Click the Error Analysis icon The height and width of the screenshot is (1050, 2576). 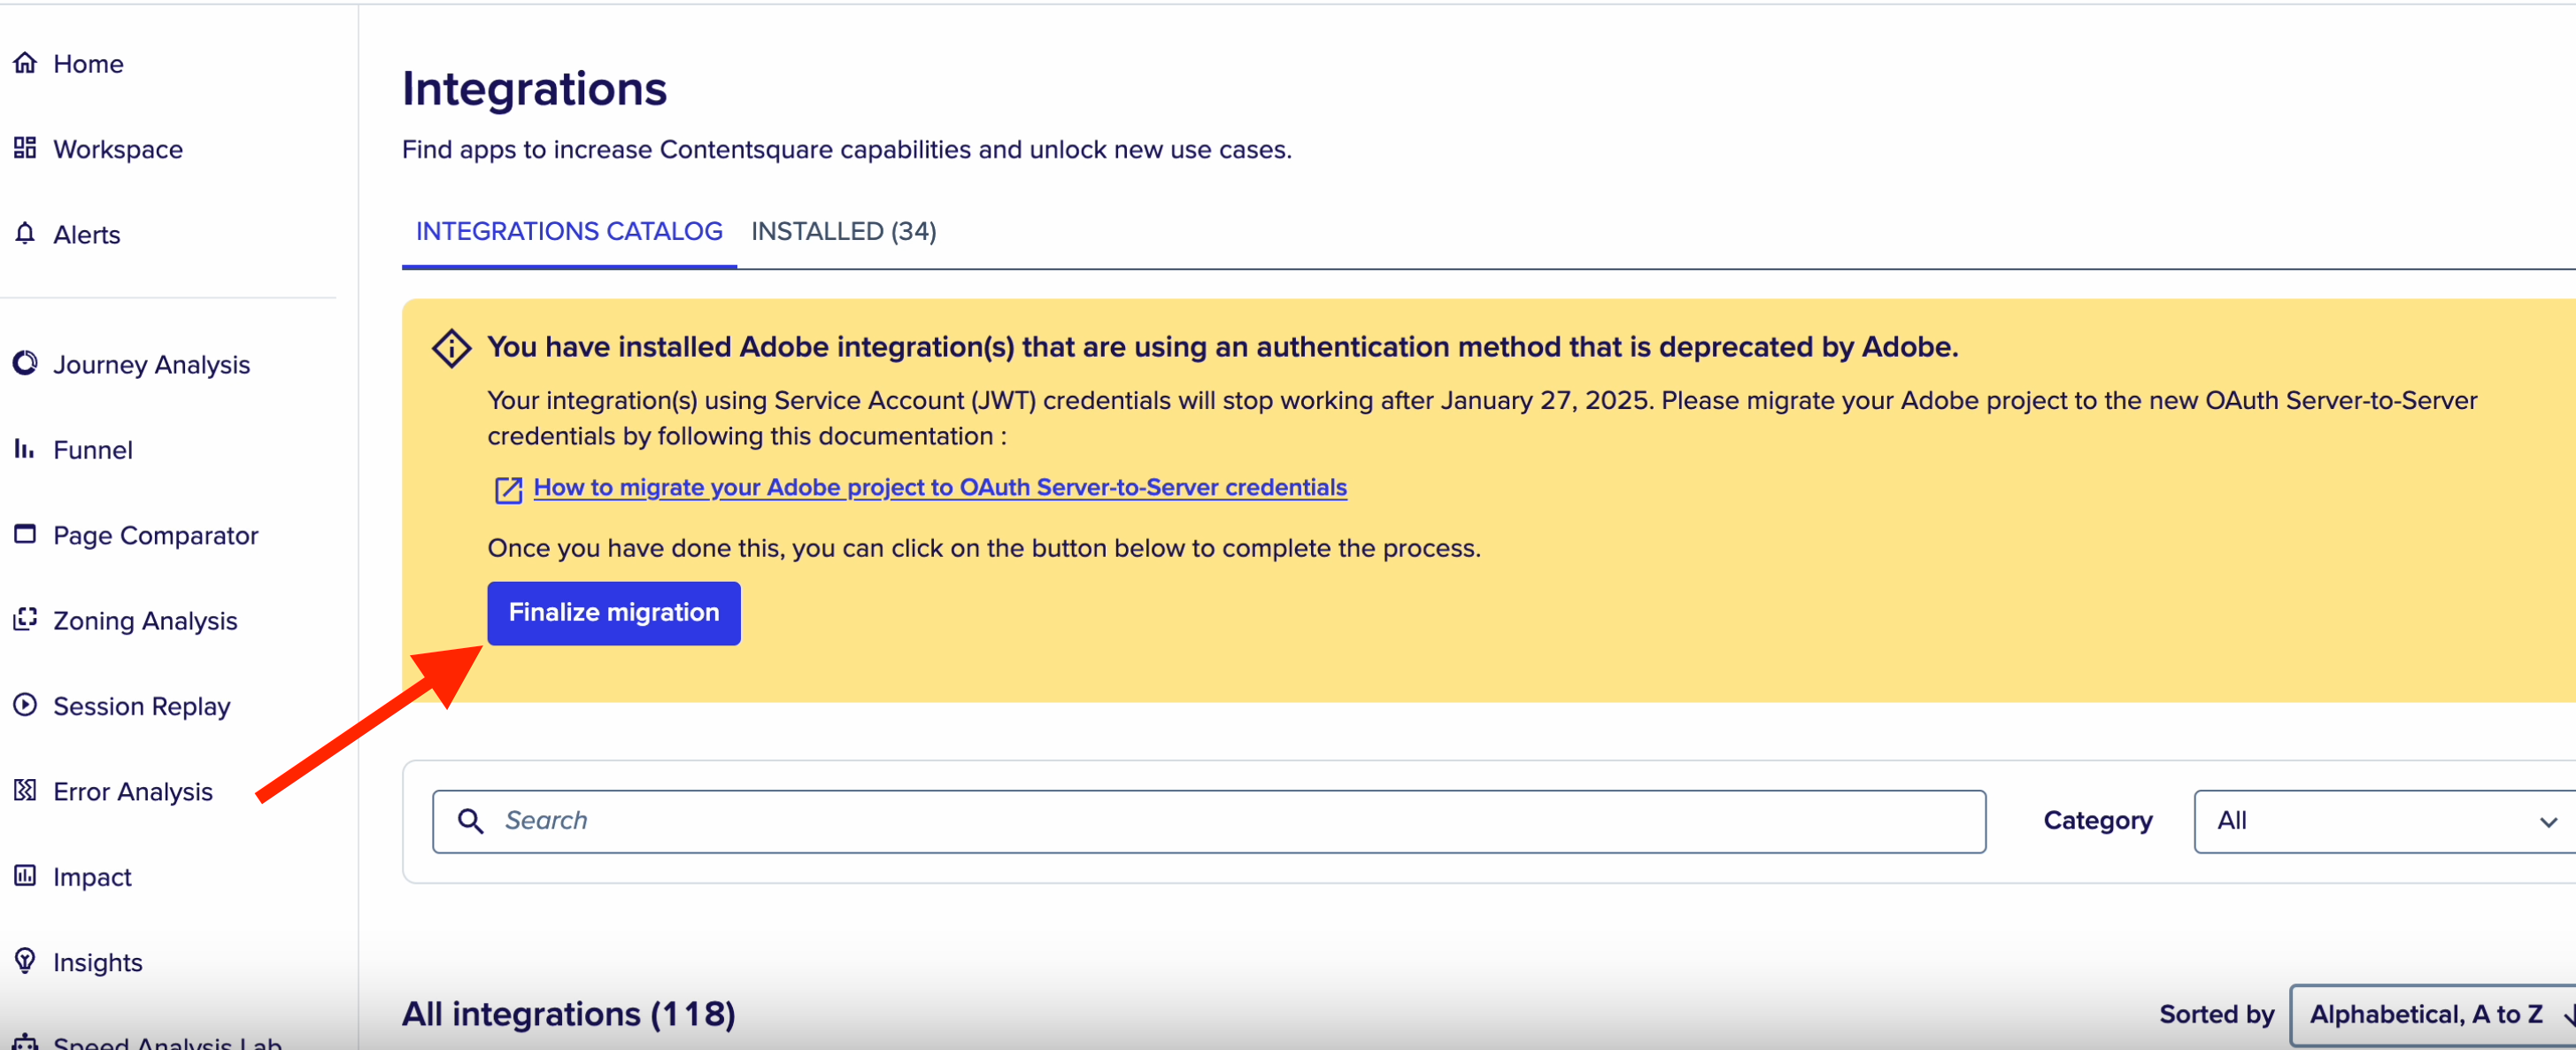25,790
